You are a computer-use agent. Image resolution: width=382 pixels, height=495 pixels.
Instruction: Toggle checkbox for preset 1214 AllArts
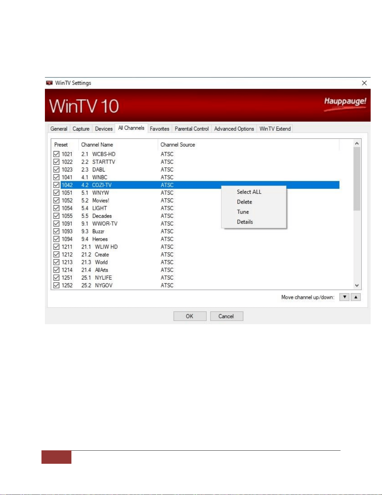tap(56, 270)
